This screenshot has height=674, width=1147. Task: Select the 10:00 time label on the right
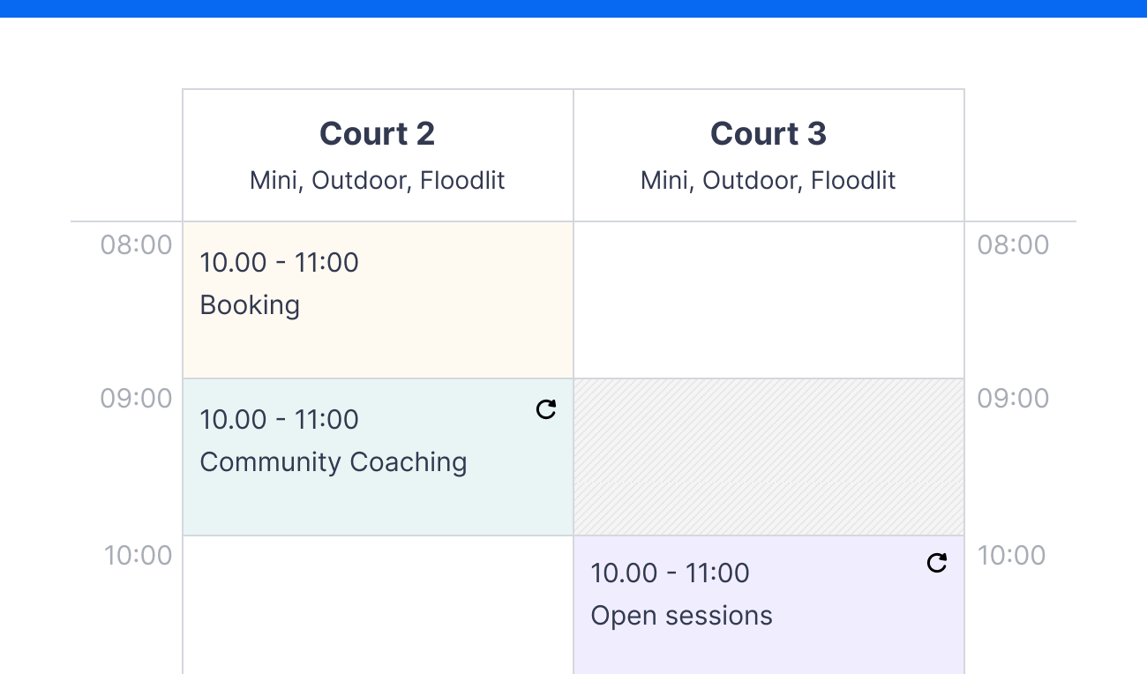click(x=1012, y=555)
